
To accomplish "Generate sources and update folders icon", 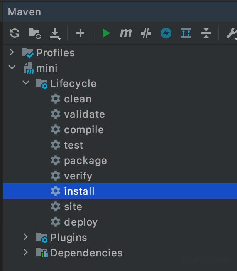I will click(x=35, y=33).
